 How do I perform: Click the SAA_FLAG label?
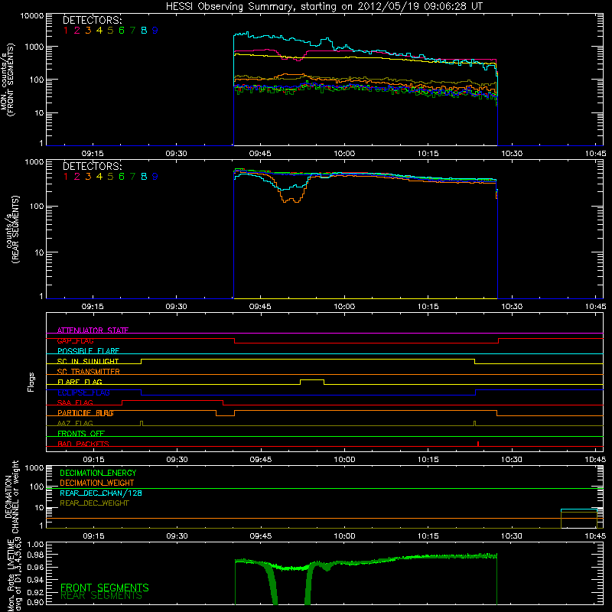click(75, 402)
